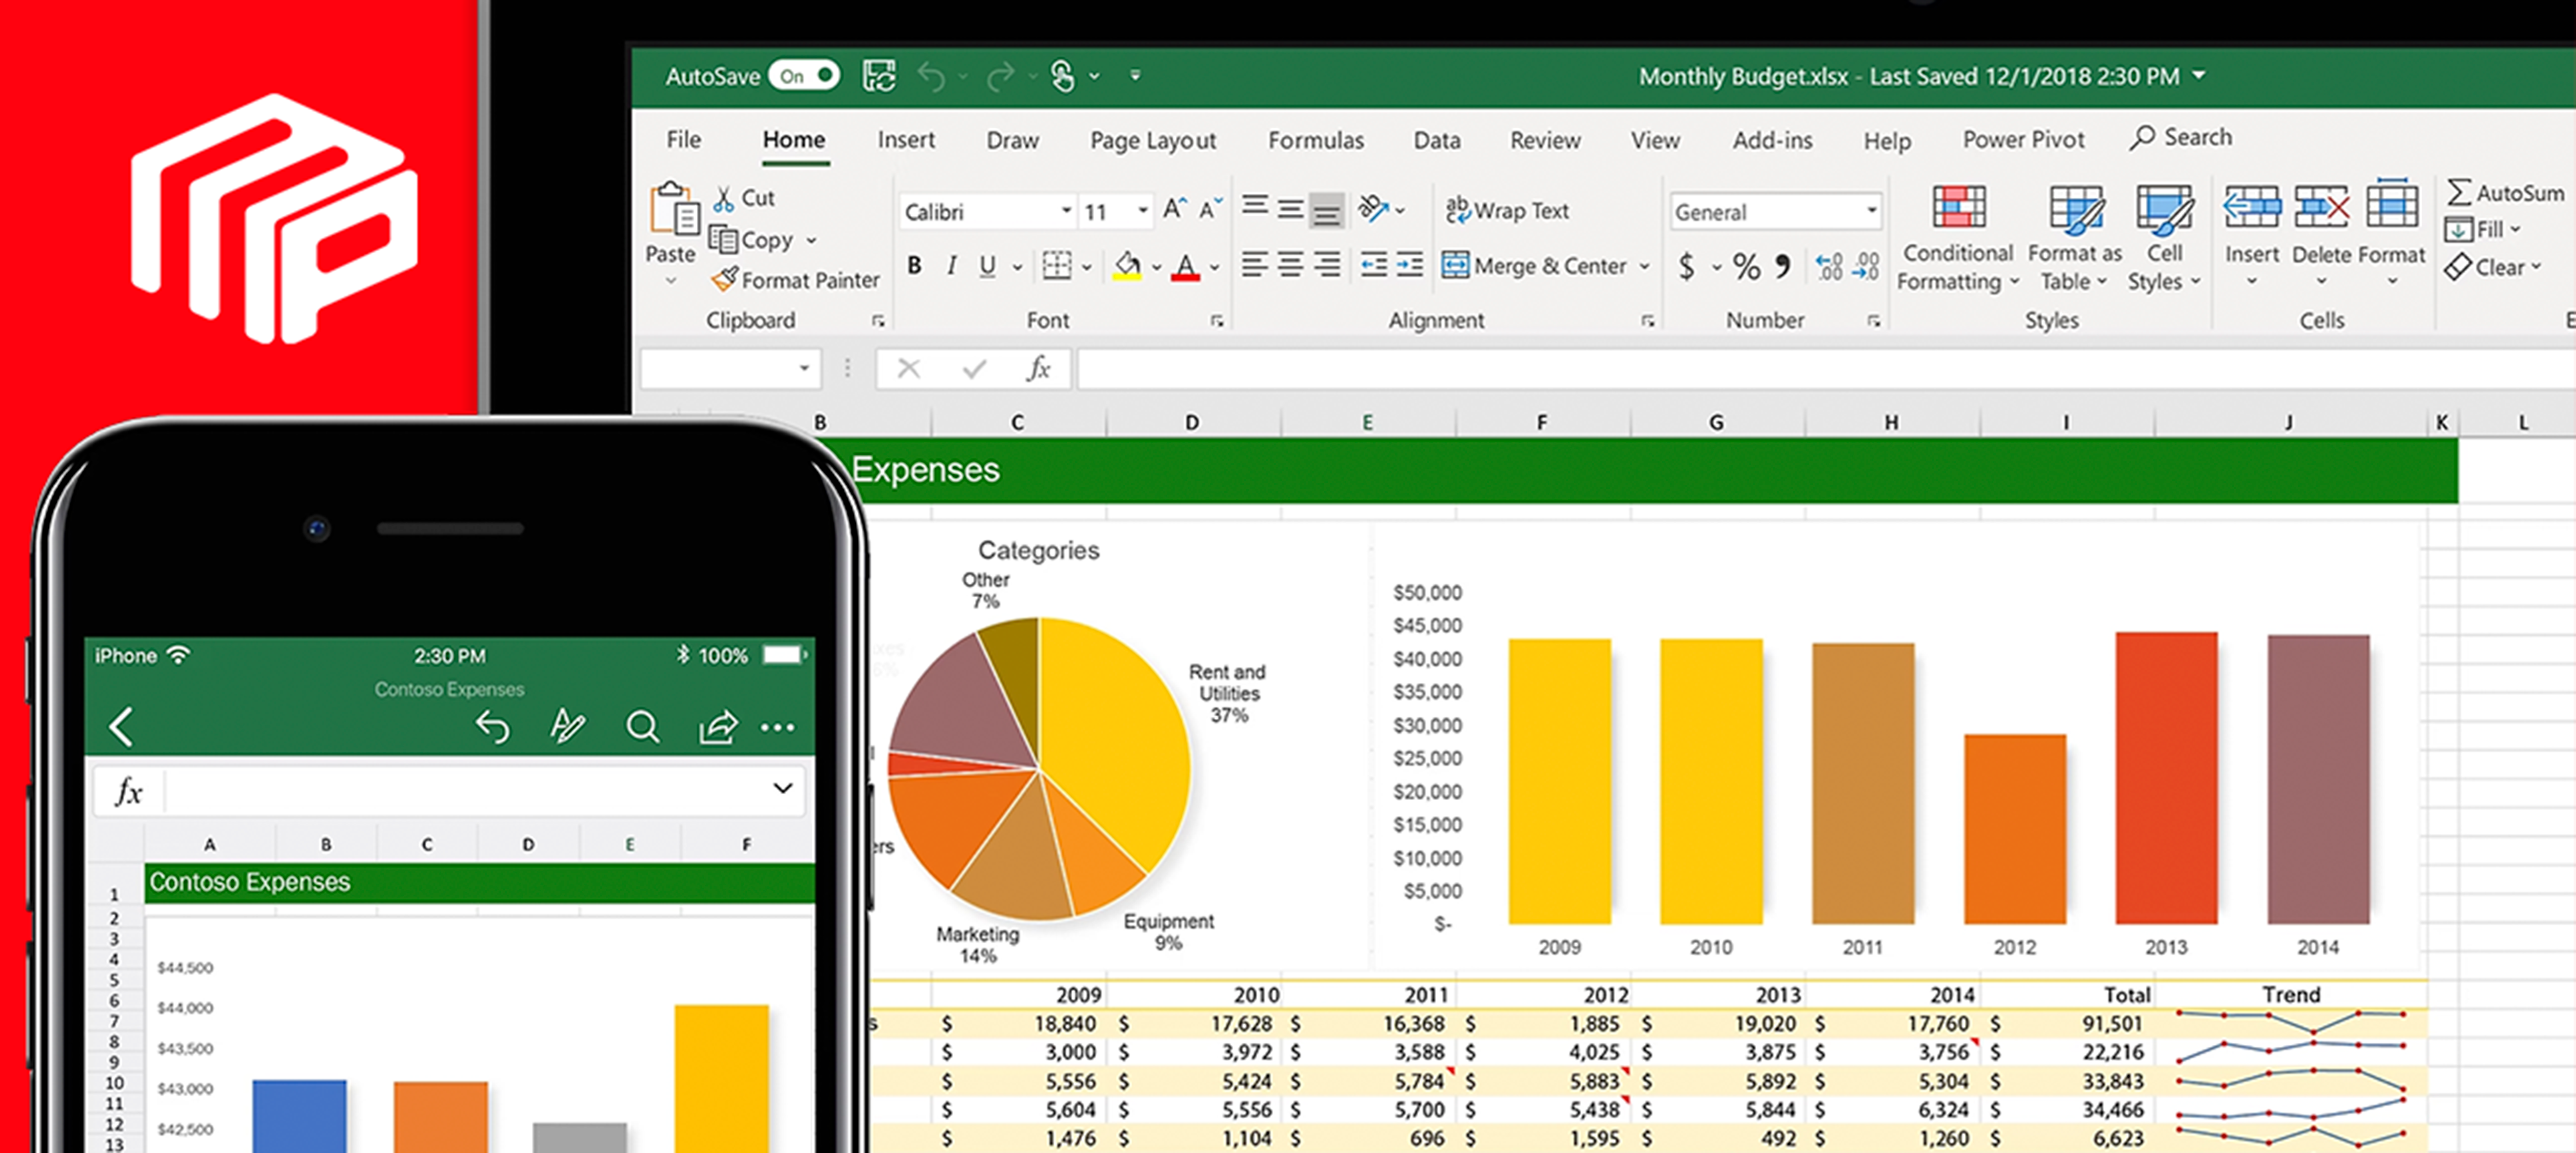This screenshot has height=1153, width=2576.
Task: Click the Cut scissors button
Action: 744,198
